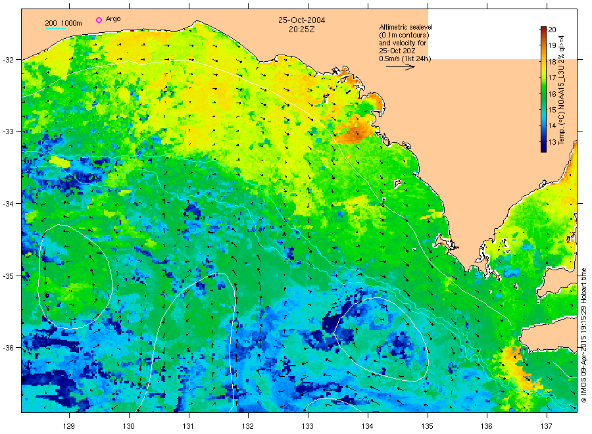
Task: Click longitude label 134
Action: click(x=367, y=427)
